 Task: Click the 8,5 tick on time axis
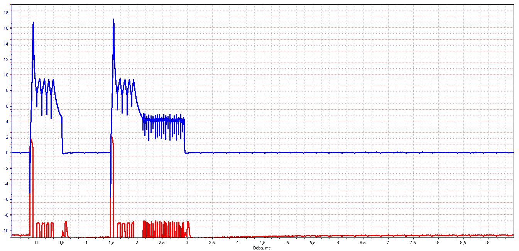463,243
